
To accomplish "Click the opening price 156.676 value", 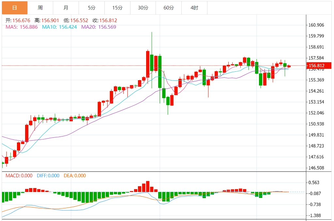I will (x=21, y=21).
